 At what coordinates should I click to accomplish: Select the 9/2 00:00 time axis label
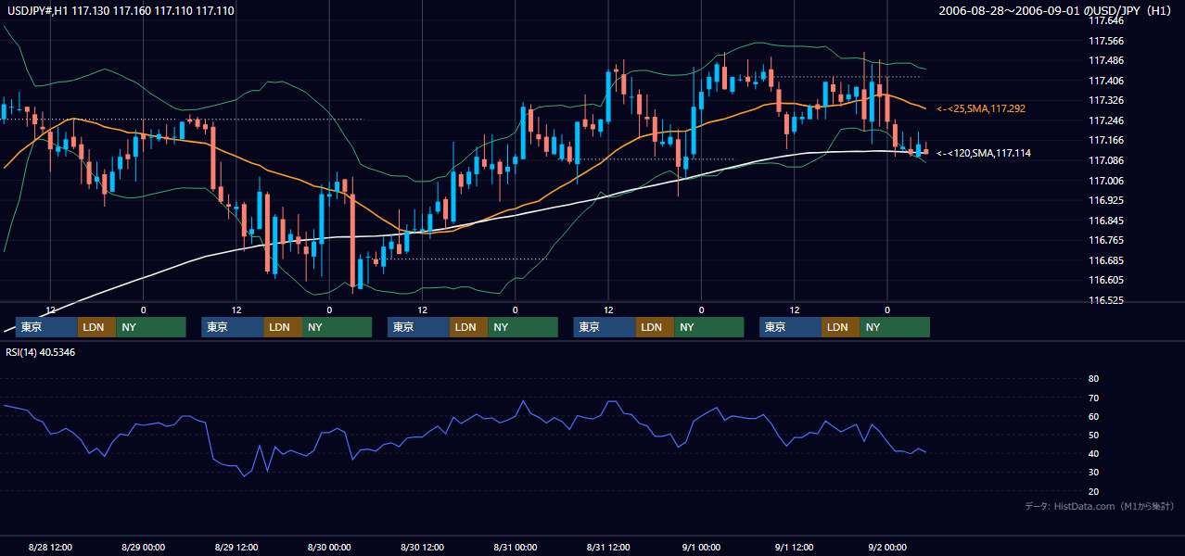coord(887,547)
